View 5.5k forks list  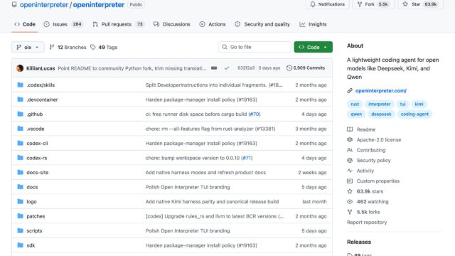(x=363, y=212)
